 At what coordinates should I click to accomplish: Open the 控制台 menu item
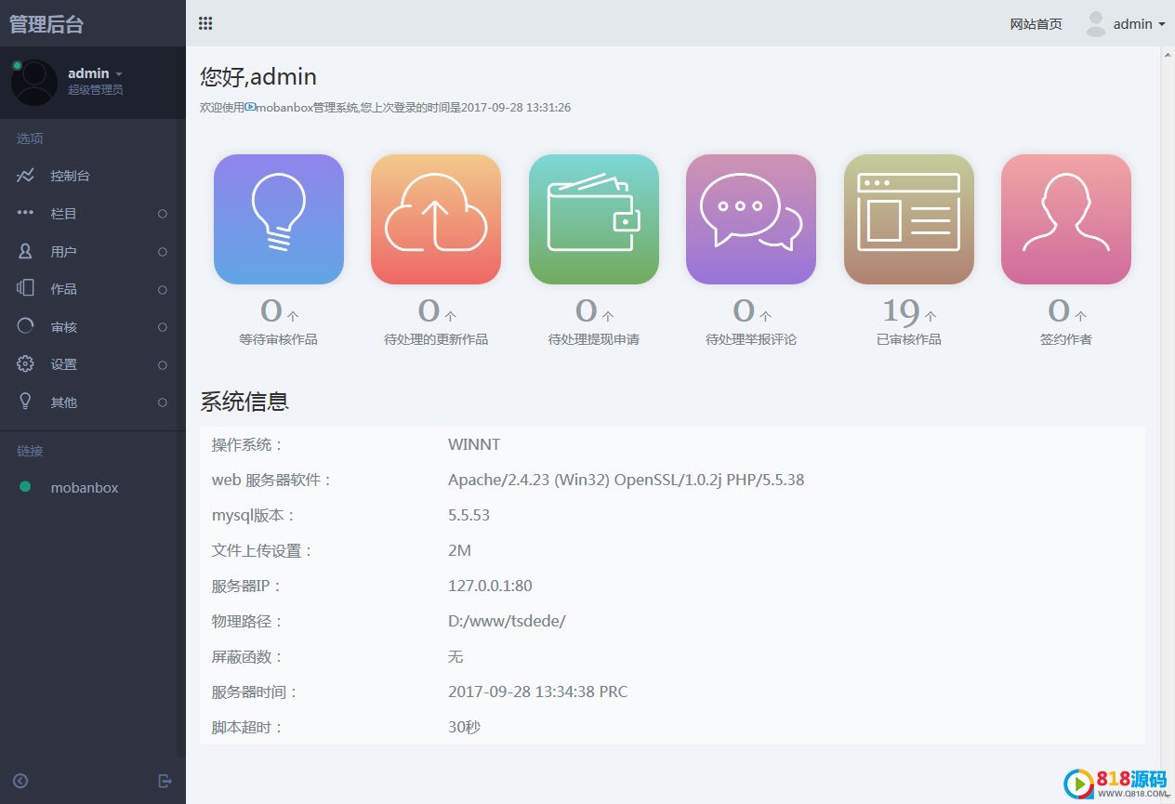click(x=93, y=176)
